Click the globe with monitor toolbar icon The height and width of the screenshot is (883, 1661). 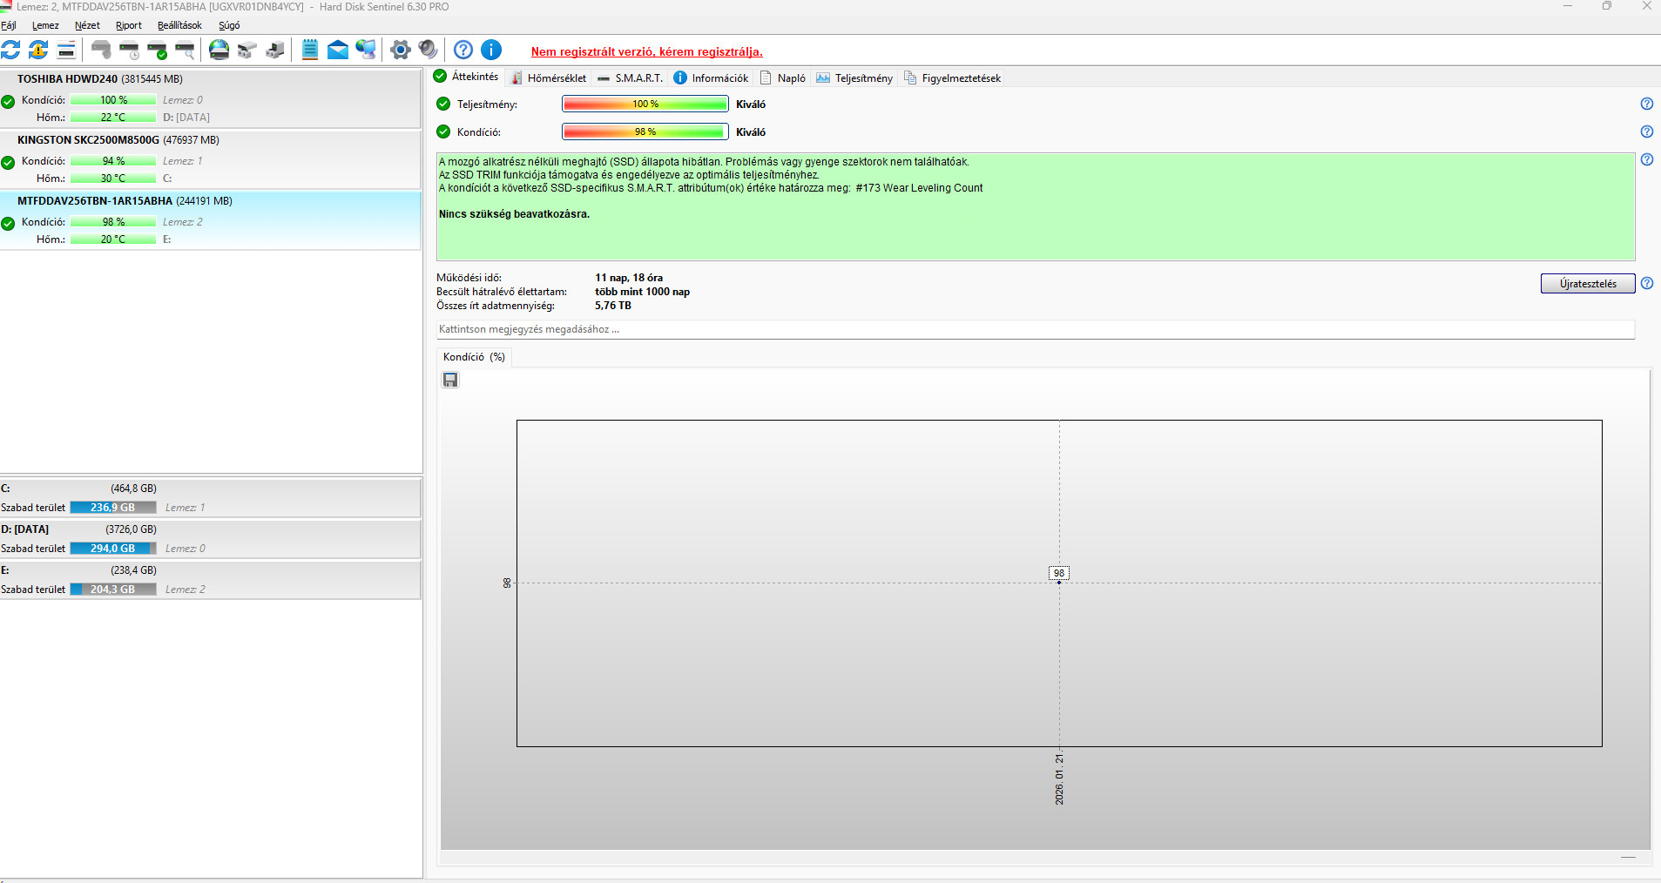click(366, 50)
